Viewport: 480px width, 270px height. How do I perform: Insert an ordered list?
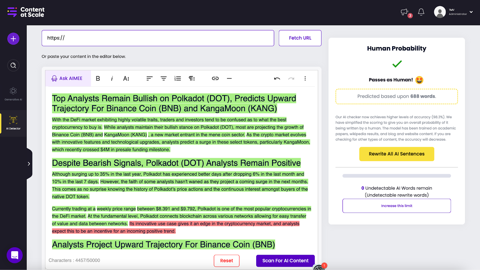point(178,78)
